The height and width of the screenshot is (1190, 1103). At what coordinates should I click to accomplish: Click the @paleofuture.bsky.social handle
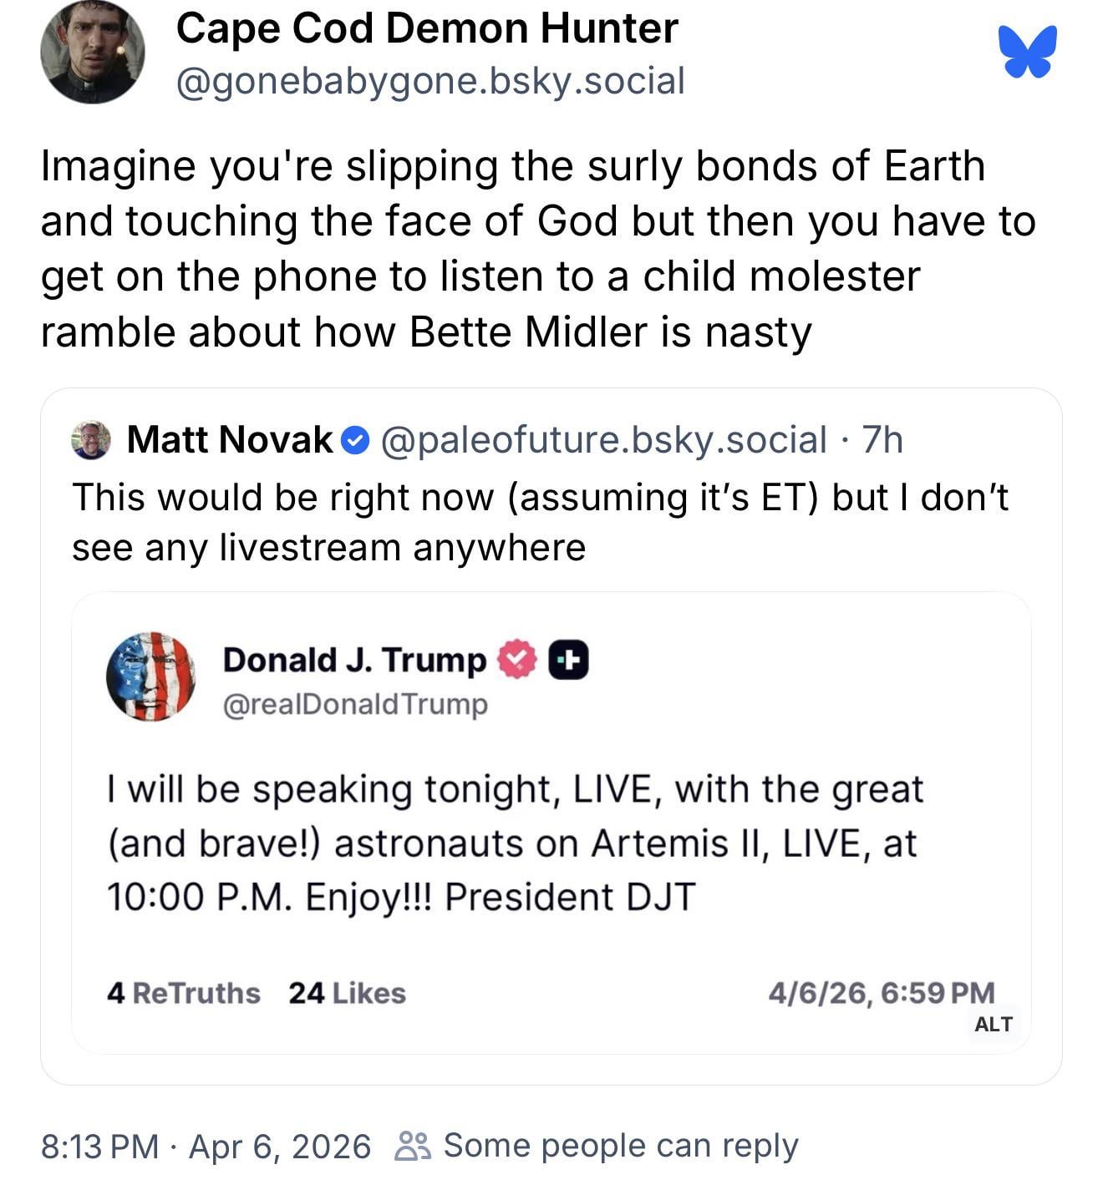[603, 440]
